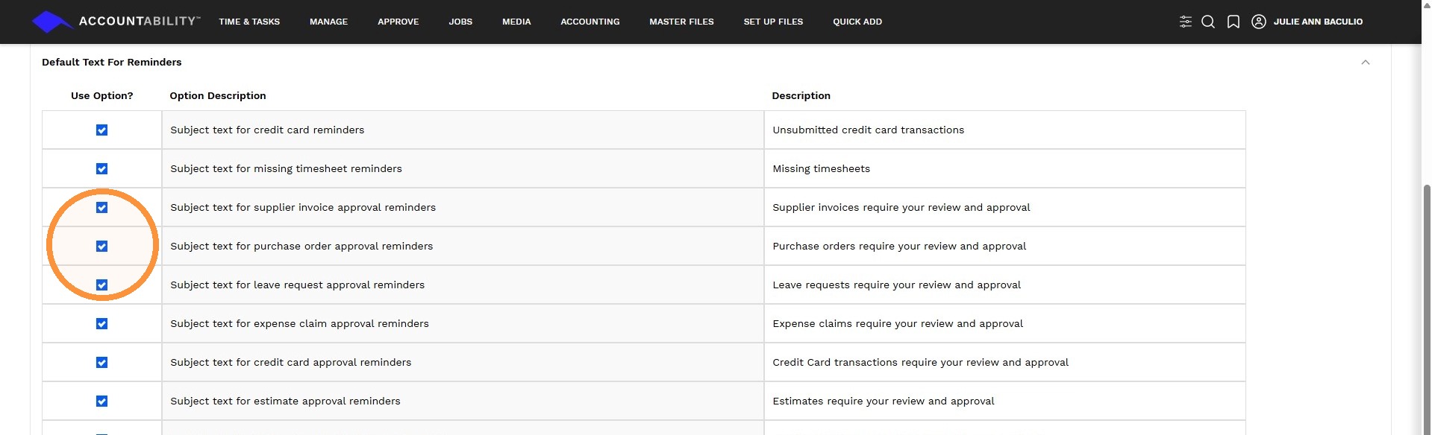Click the page vertical scrollbar thumb
This screenshot has height=435, width=1432.
click(1427, 308)
